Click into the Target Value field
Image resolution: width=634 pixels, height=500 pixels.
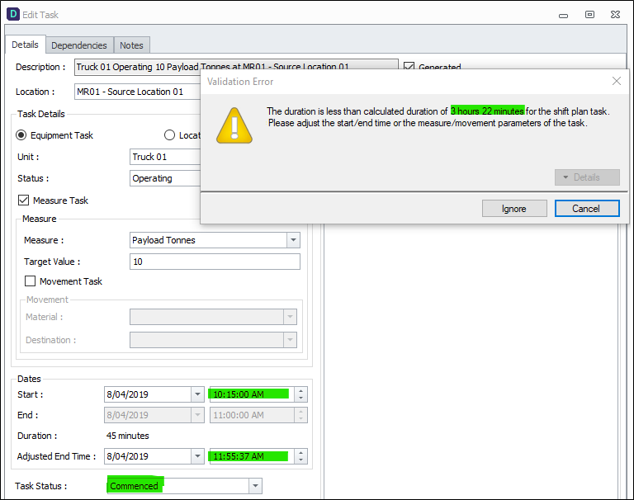tap(215, 262)
